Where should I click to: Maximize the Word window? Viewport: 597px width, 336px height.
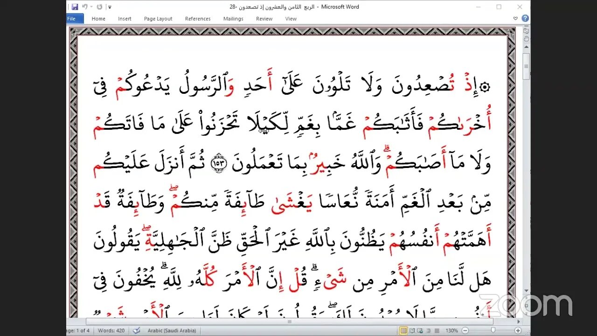click(x=499, y=7)
